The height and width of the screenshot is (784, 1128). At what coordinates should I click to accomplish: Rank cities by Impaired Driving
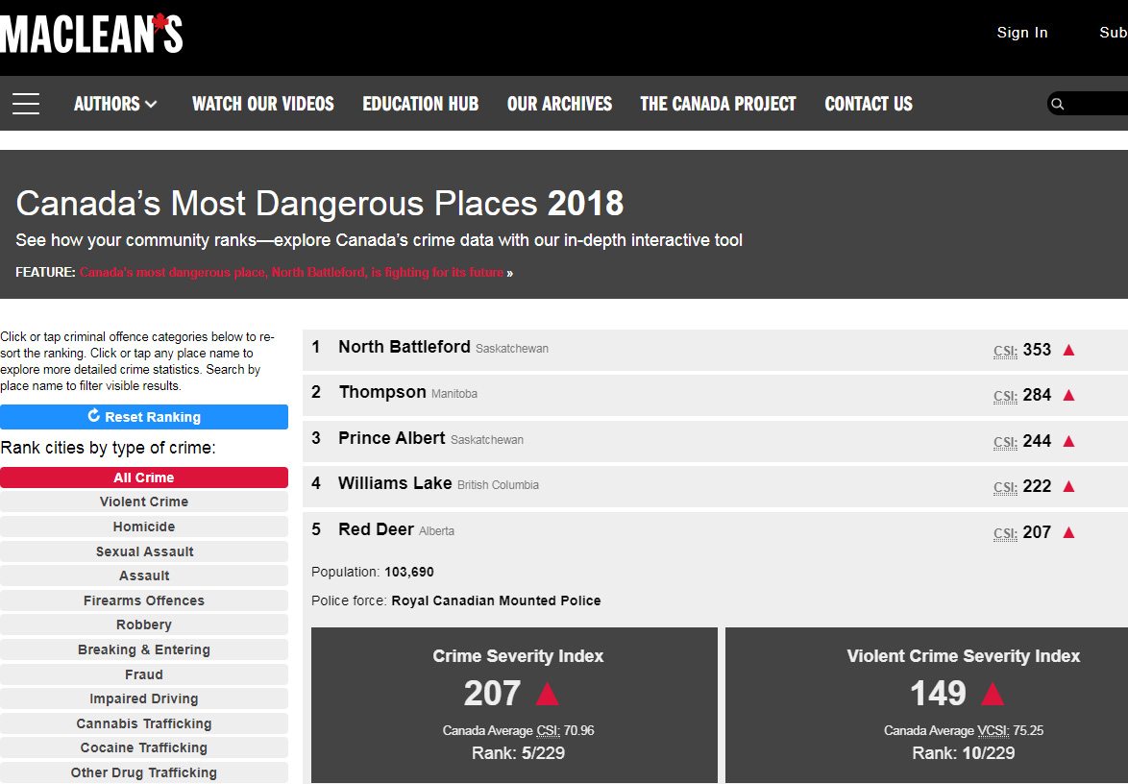tap(144, 698)
